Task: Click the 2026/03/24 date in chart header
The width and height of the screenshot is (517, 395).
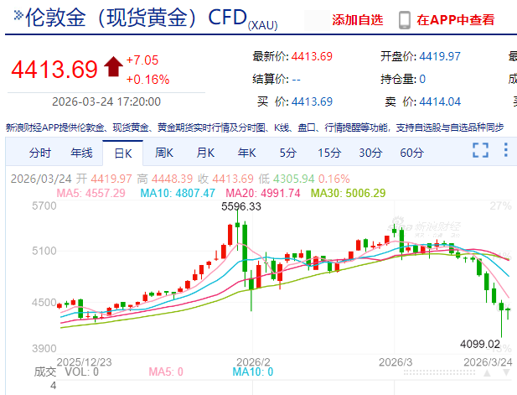Action: click(x=41, y=179)
